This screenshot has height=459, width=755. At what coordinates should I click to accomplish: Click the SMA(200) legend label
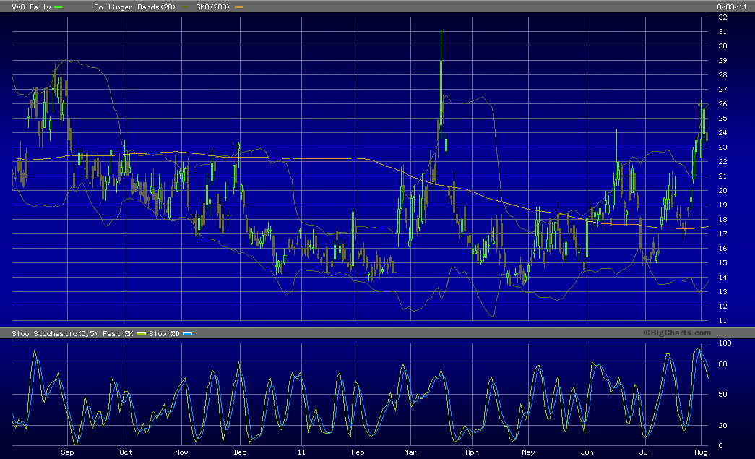pyautogui.click(x=212, y=7)
